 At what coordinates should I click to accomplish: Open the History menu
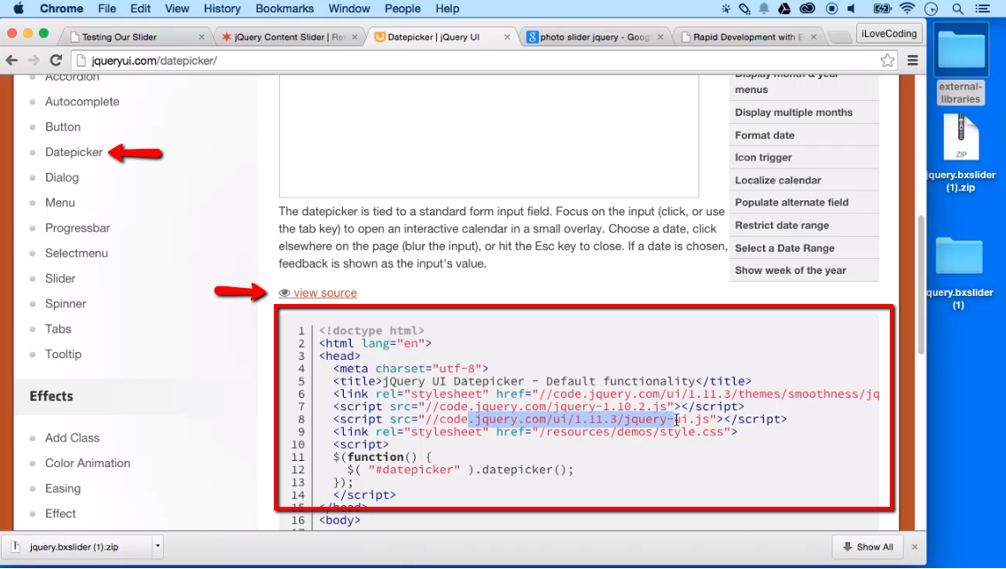click(222, 9)
